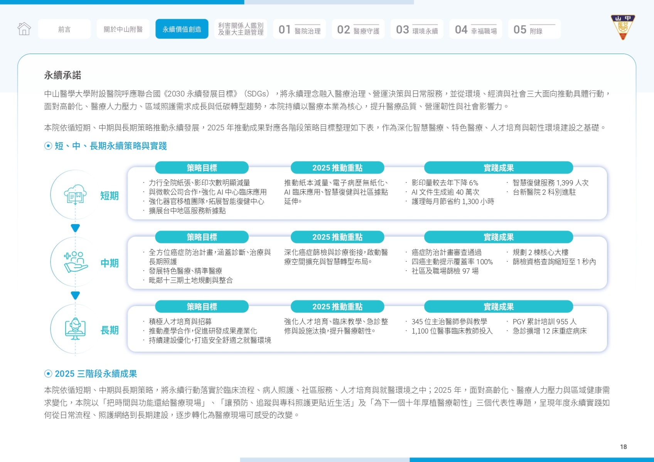
Task: Click text 與微軟公司合作,強化 AI 中心臨床應用
Action: click(208, 192)
